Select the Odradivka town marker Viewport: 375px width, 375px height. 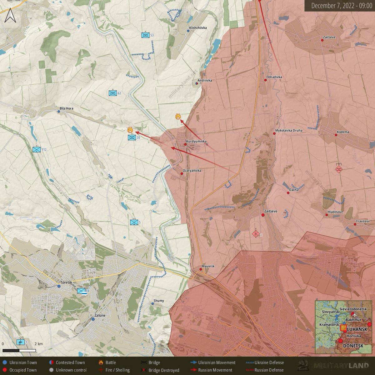point(265,80)
